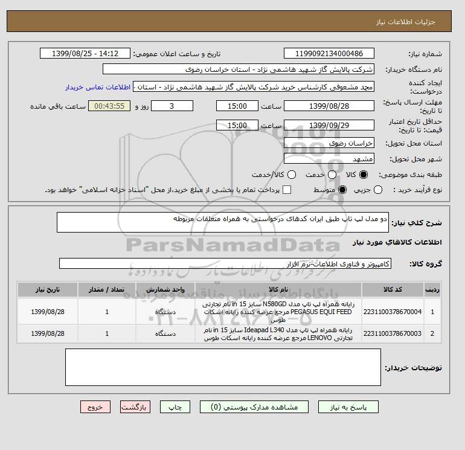Click the بازگشت back button
465x450 pixels.
click(x=136, y=408)
